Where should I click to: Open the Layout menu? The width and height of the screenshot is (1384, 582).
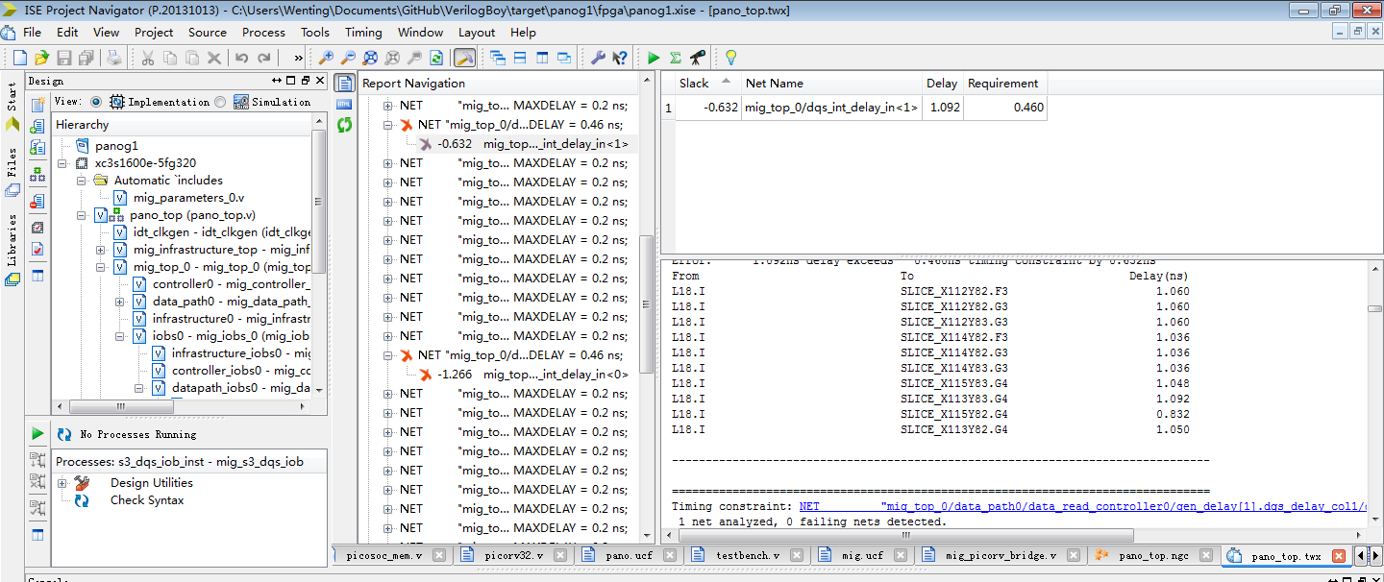click(x=477, y=32)
